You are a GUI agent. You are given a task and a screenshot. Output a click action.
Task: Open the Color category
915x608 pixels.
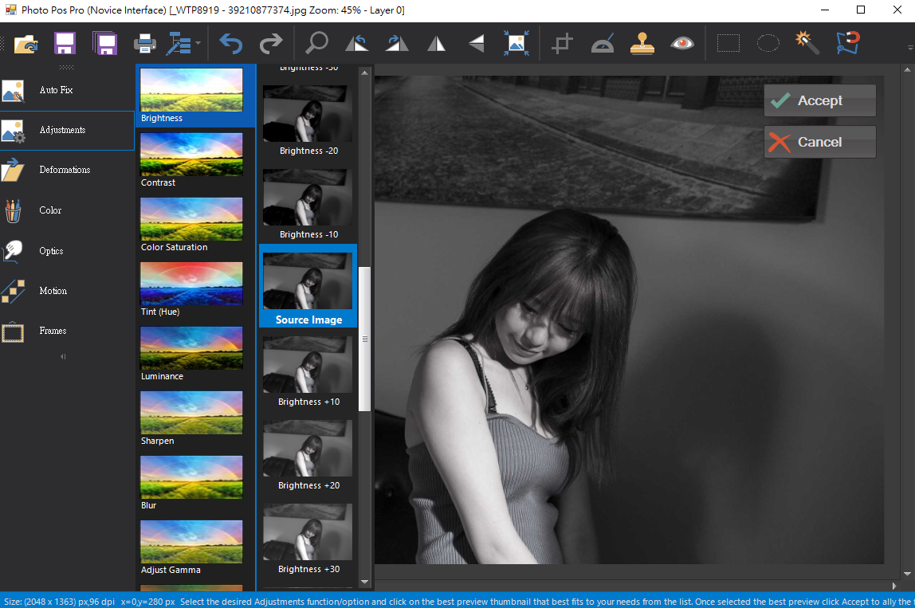click(x=50, y=210)
